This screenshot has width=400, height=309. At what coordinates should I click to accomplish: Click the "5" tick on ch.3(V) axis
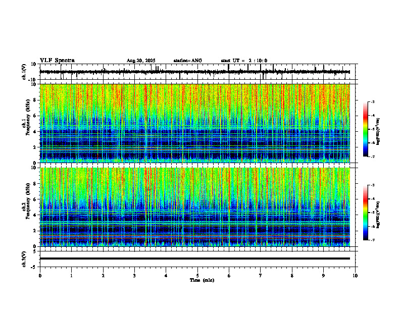(x=35, y=251)
